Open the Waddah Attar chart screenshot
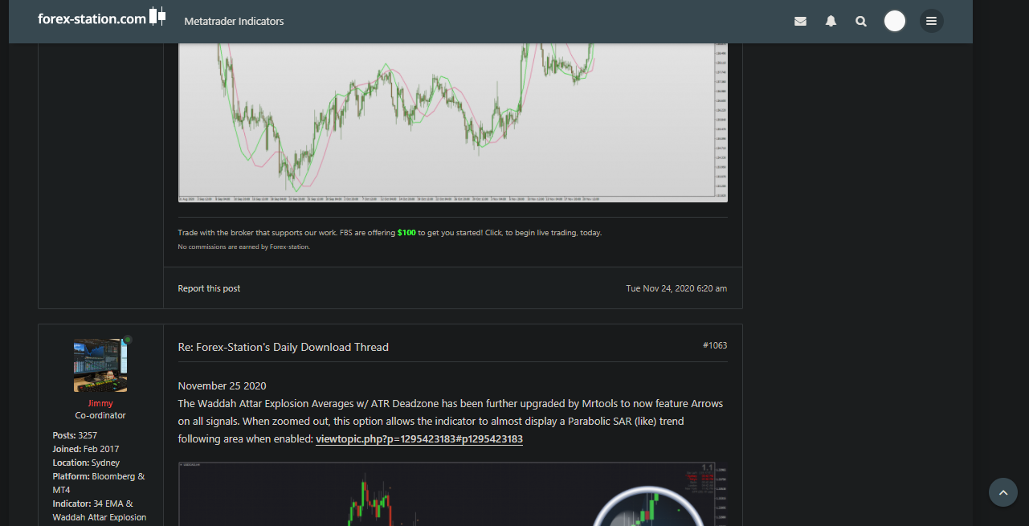The width and height of the screenshot is (1029, 526). 453,494
